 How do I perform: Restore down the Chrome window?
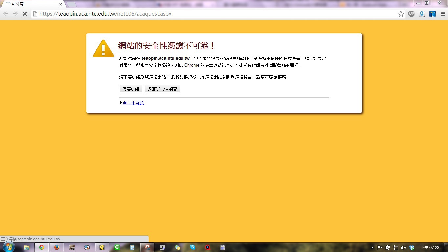[x=427, y=3]
